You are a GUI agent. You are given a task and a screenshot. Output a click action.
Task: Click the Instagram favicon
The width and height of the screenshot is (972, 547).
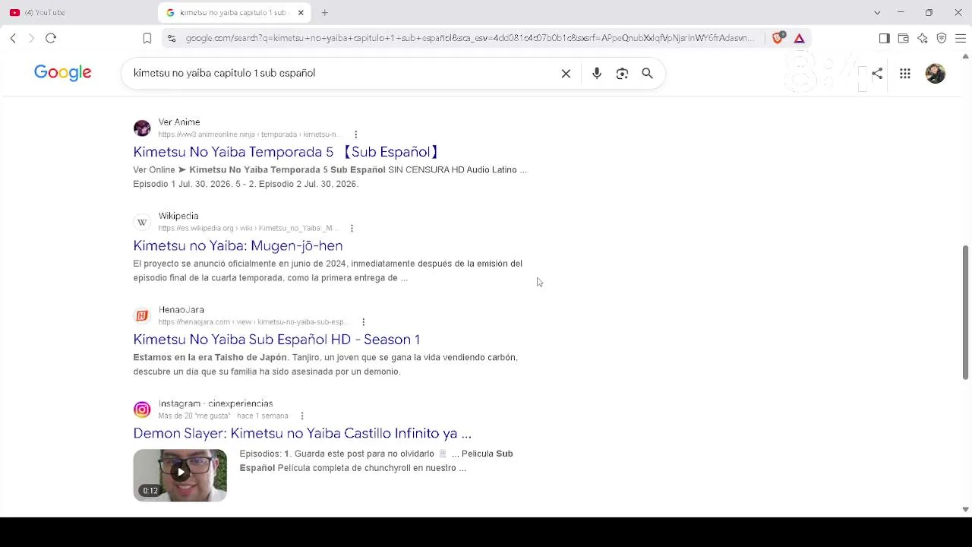point(142,409)
